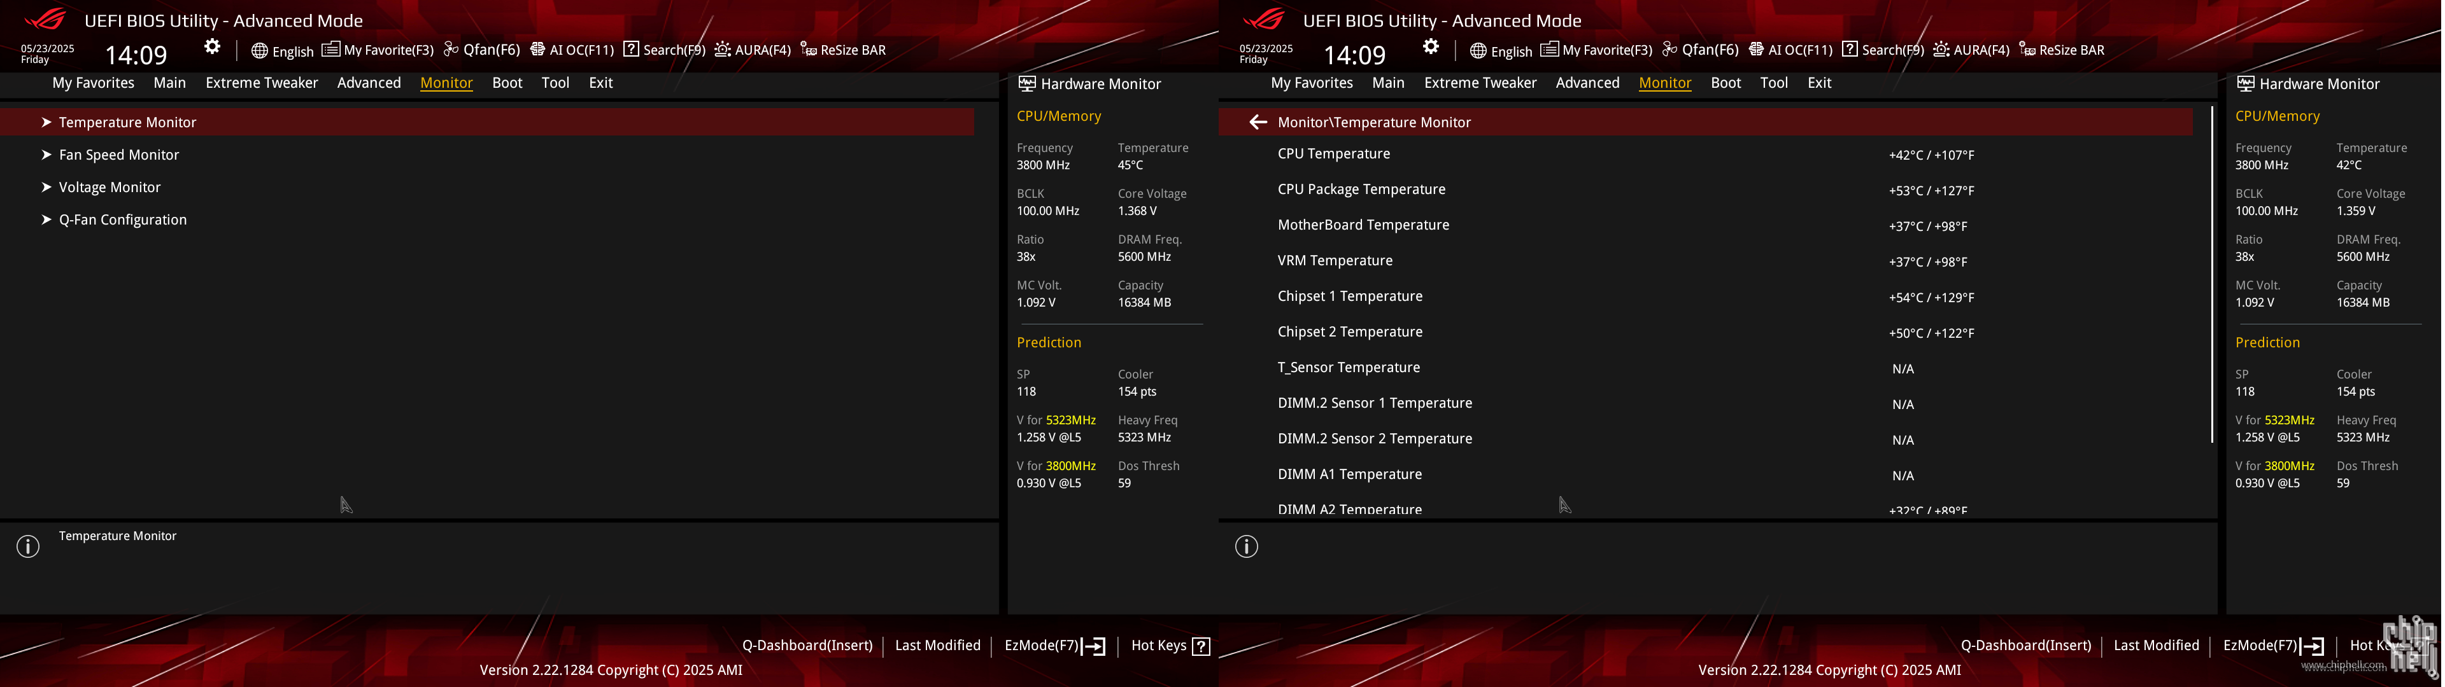Select CPU Package Temperature row

1706,190
